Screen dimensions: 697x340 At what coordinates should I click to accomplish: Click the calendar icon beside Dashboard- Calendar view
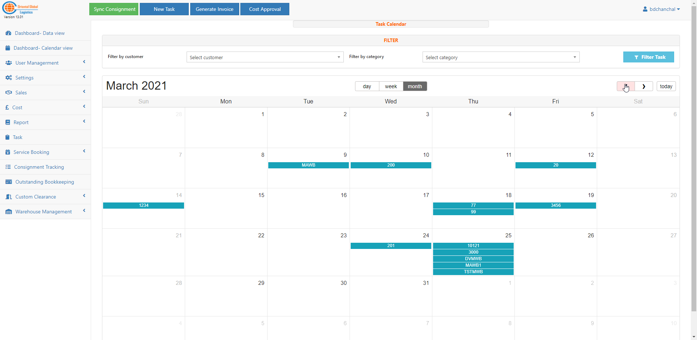tap(8, 48)
